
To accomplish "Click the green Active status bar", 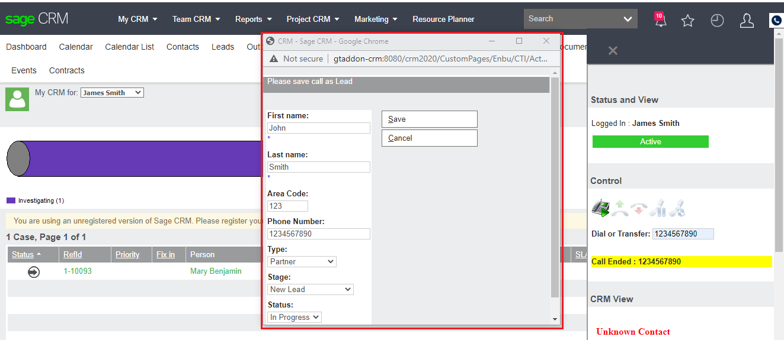I will [x=650, y=142].
